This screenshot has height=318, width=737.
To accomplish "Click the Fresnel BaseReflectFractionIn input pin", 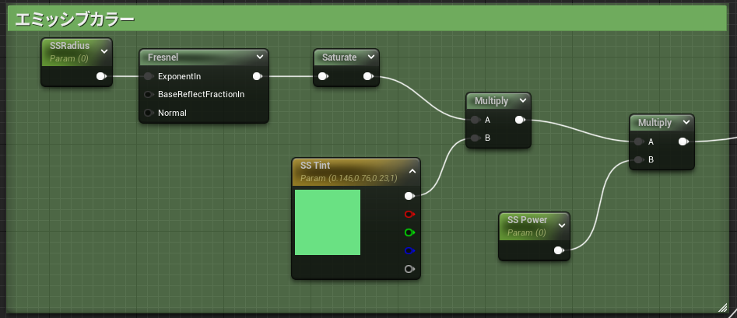I will pos(149,94).
